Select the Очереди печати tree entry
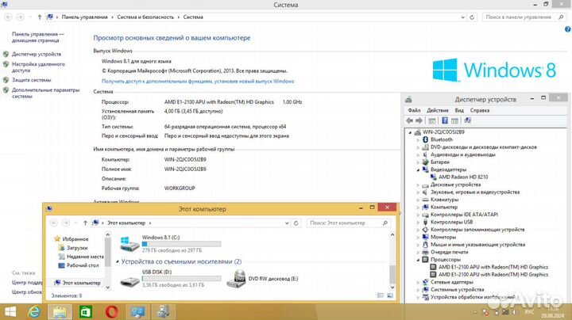Screen dimensions: 572x320 [449, 252]
